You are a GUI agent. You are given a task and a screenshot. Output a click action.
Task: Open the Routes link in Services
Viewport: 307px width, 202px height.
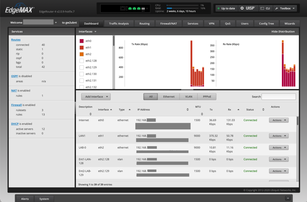click(16, 39)
